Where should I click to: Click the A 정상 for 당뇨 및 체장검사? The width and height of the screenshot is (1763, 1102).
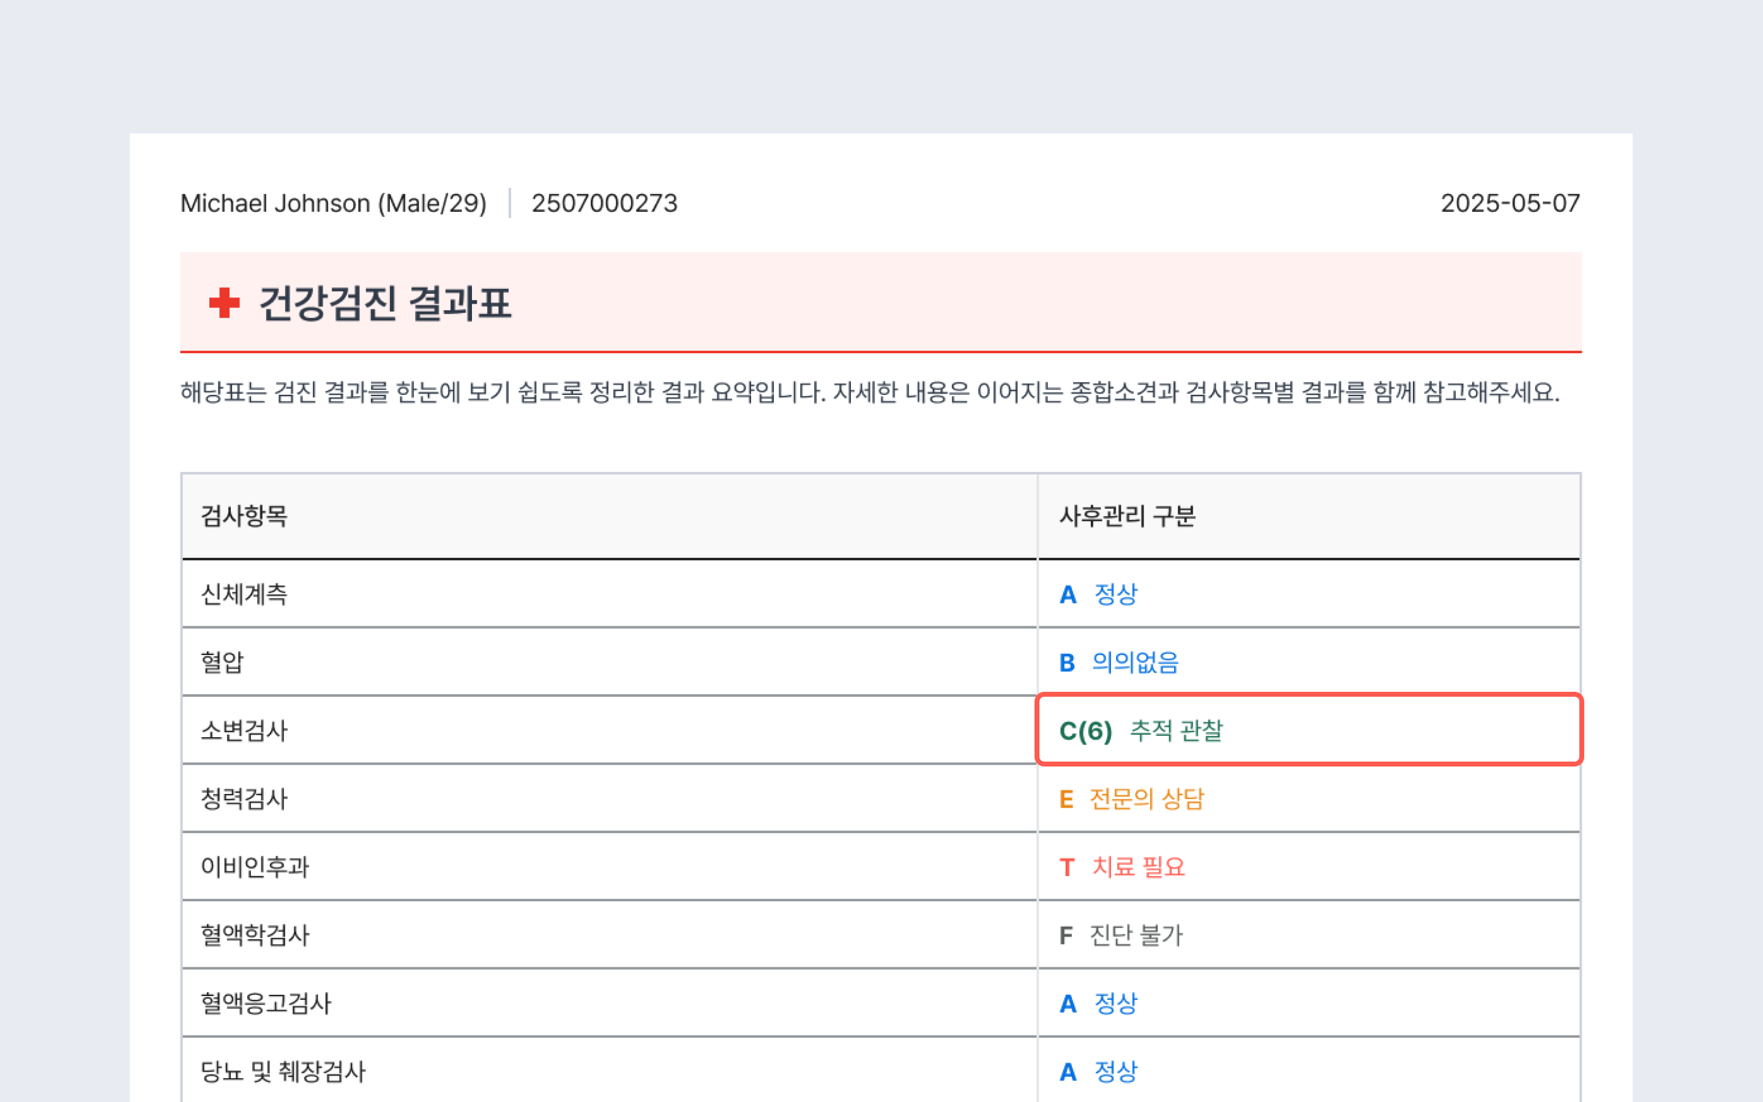tap(1098, 1071)
